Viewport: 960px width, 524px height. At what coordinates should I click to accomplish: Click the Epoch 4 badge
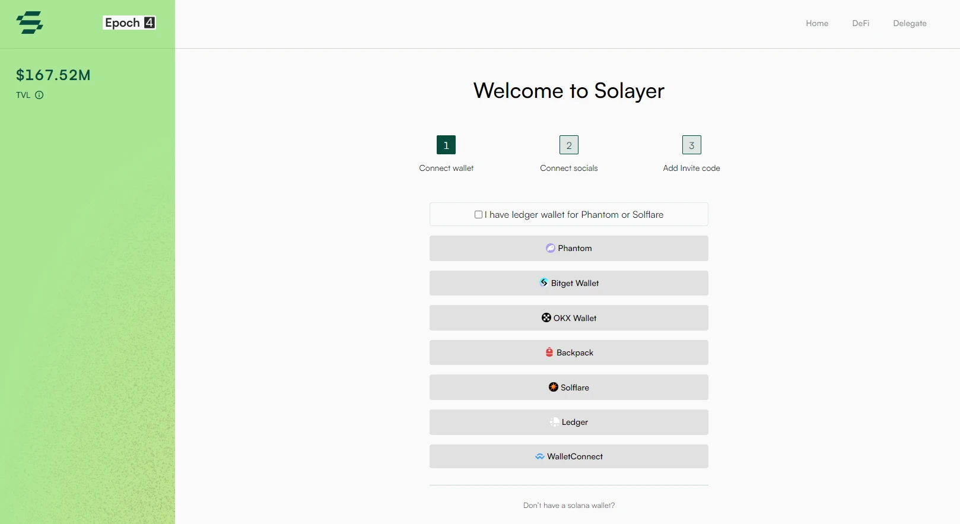tap(129, 23)
